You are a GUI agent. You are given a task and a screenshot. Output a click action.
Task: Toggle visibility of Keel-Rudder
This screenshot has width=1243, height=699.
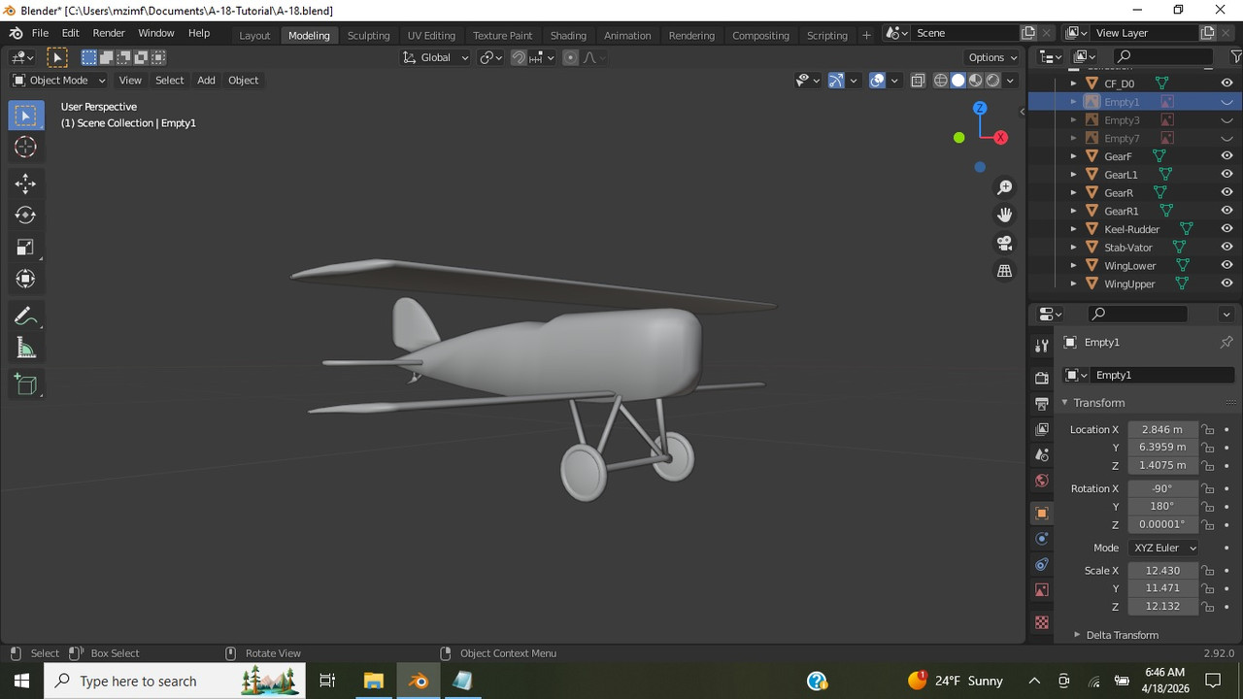coord(1226,229)
